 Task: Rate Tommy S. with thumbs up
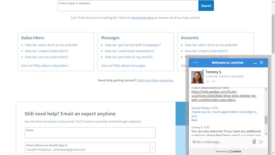pyautogui.click(x=208, y=81)
